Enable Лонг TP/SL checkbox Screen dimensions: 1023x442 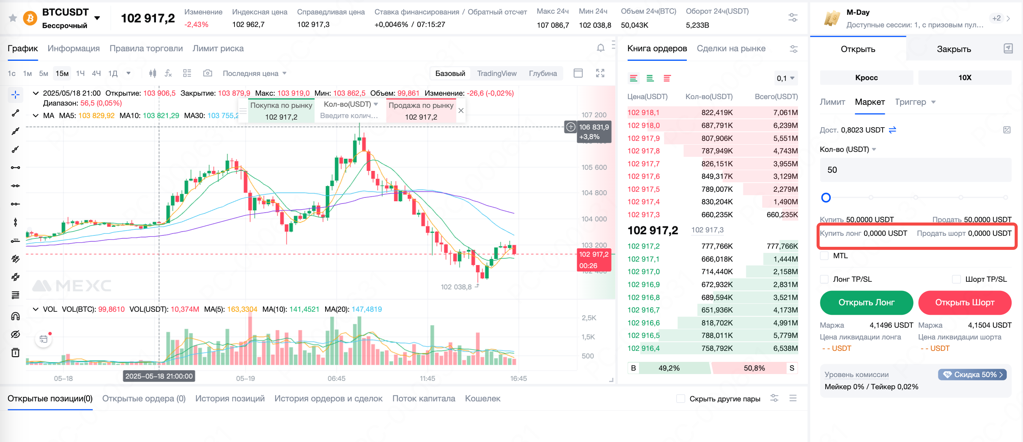pos(825,279)
